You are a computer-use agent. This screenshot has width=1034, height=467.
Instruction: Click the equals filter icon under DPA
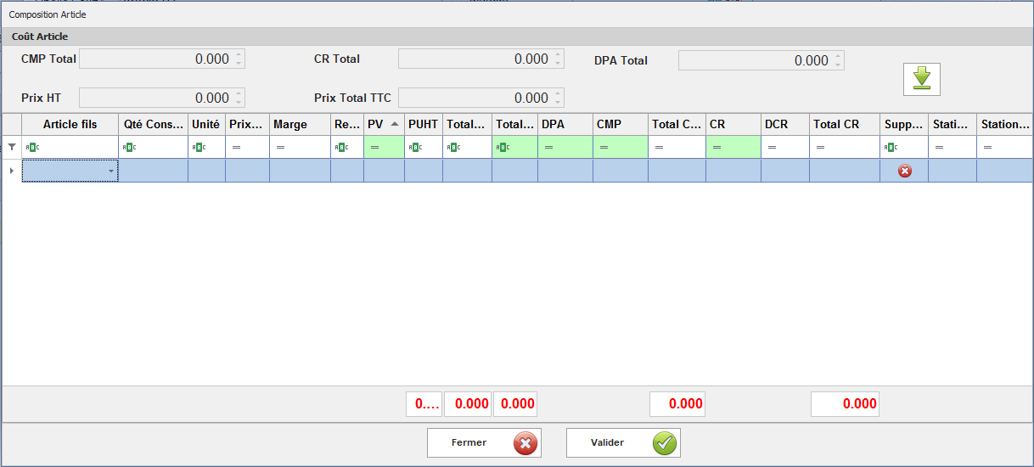point(548,147)
